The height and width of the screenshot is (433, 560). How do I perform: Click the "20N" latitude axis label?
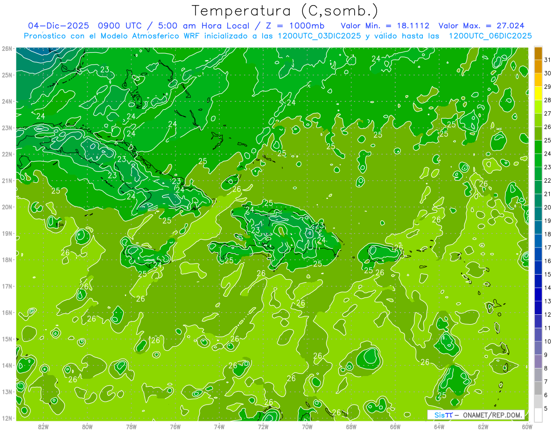pyautogui.click(x=7, y=207)
